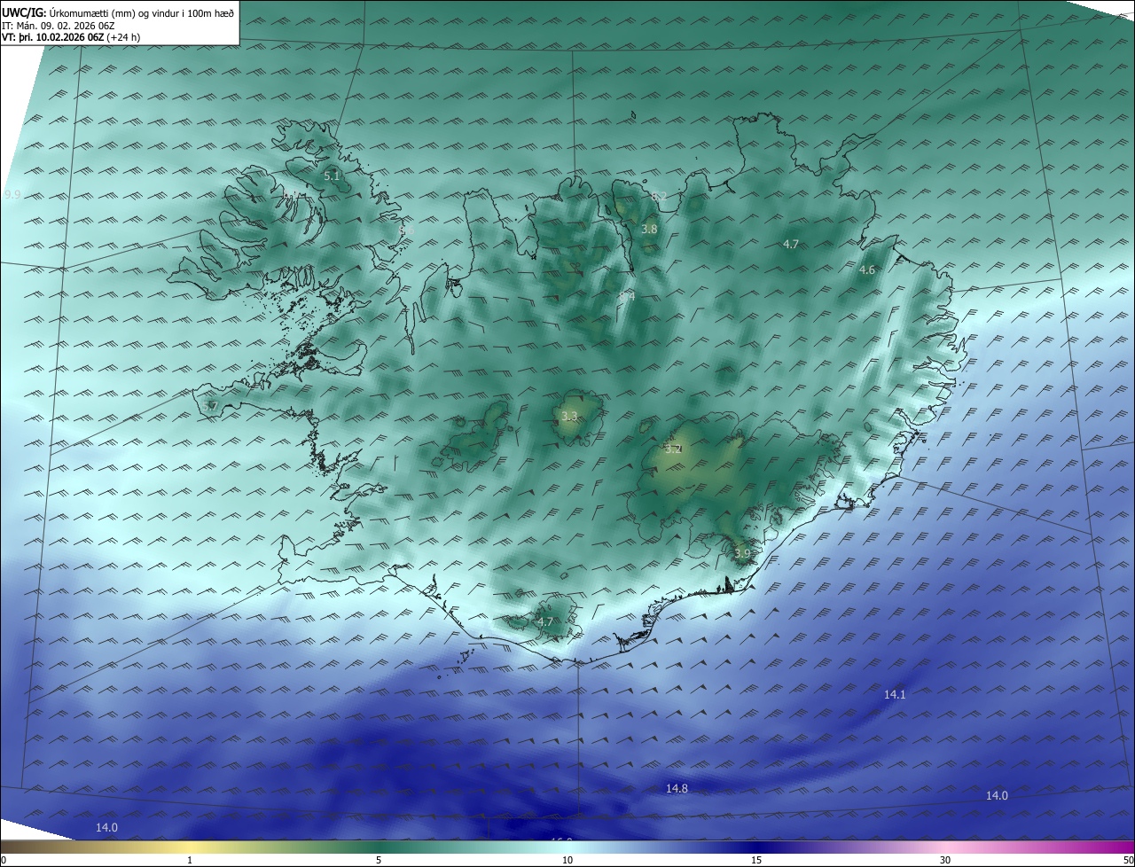Click the 3.9 value label
Screen dimensions: 1135x867
742,553
